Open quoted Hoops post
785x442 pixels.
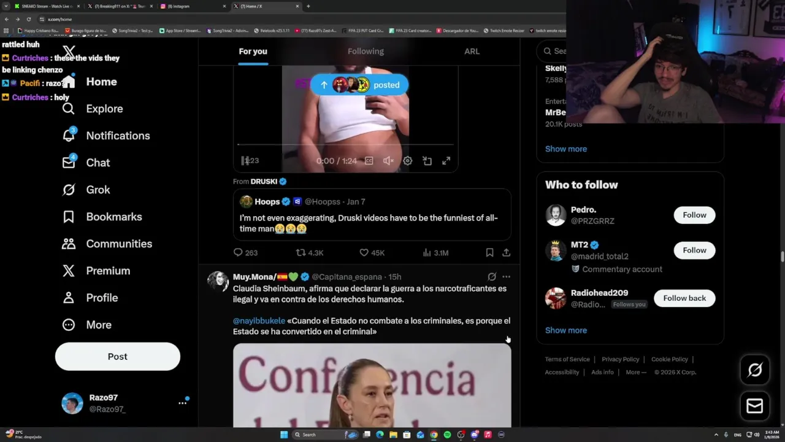(x=372, y=215)
